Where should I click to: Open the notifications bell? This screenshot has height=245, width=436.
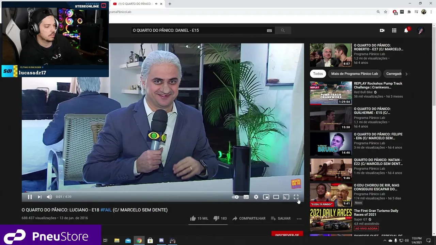pos(406,30)
